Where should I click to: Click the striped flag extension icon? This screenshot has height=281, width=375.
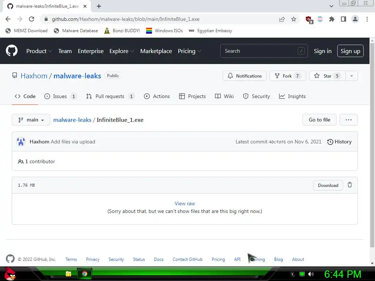coord(320,19)
